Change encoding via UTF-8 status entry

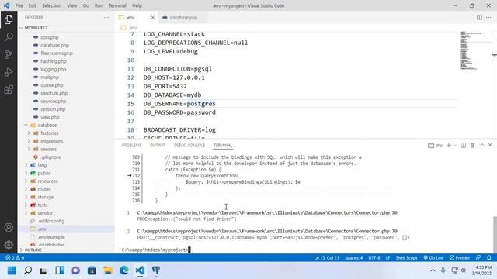(x=374, y=258)
